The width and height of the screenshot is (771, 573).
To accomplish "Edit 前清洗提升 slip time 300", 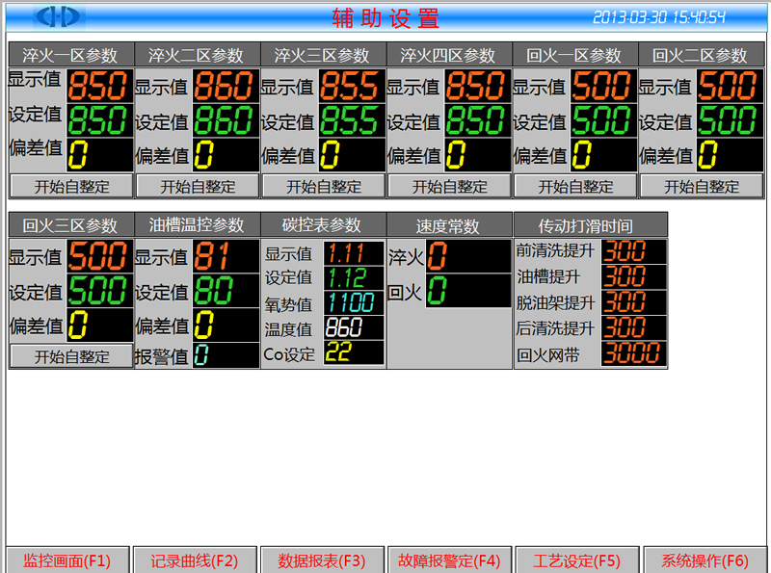I will [634, 251].
